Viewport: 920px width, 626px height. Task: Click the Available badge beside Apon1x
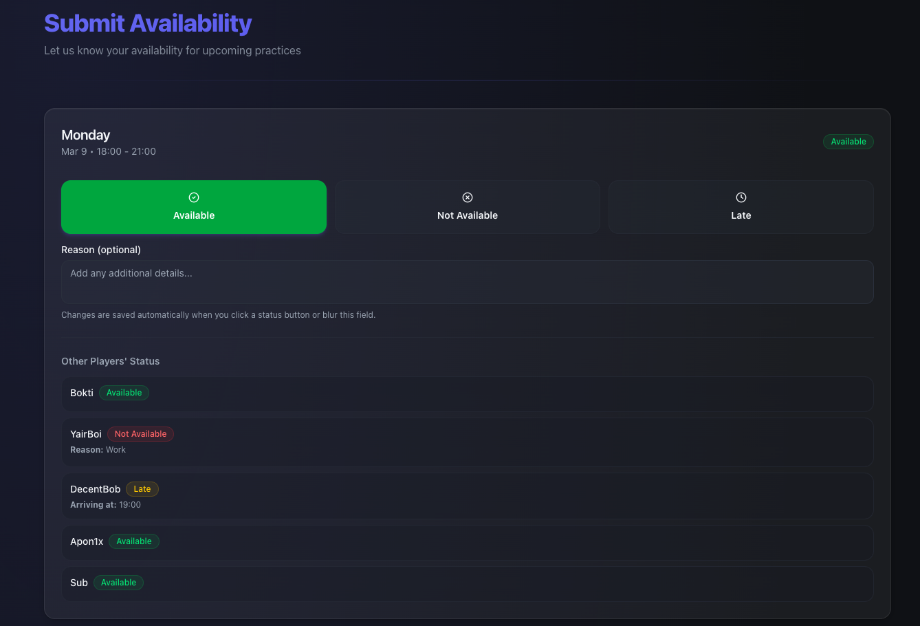click(x=133, y=541)
